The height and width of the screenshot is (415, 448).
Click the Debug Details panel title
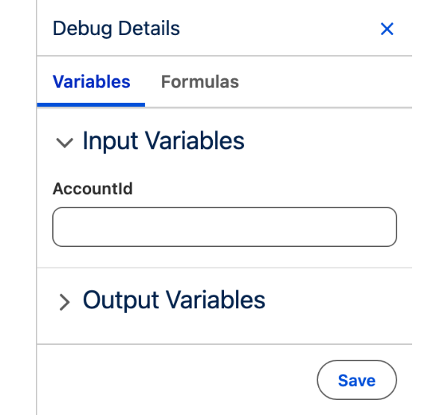point(116,28)
